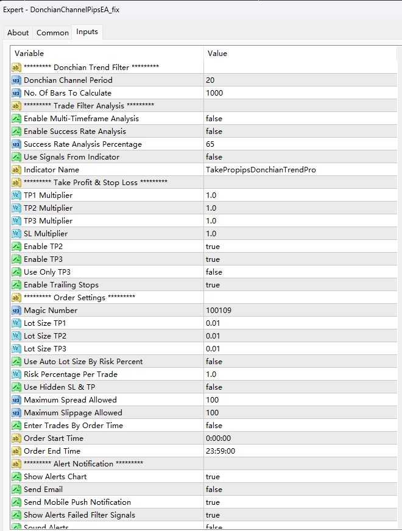The height and width of the screenshot is (531, 402).
Task: Select the Inputs tab
Action: tap(87, 32)
